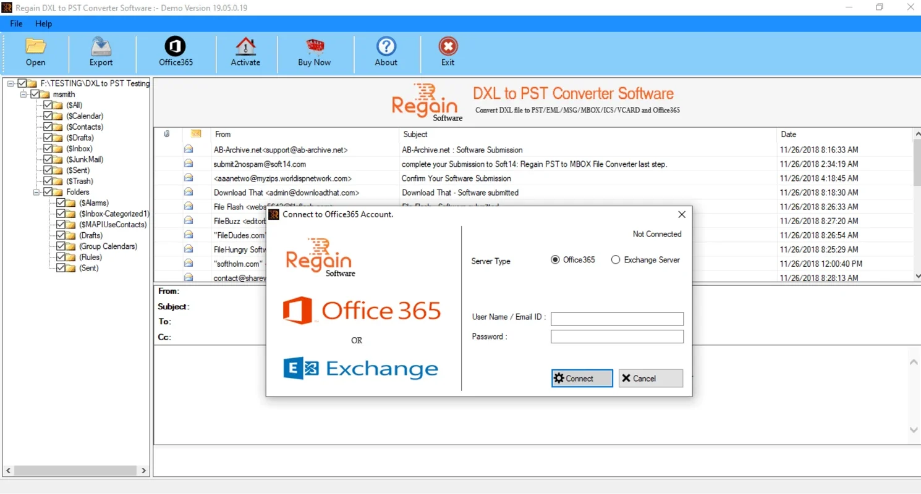
Task: Collapse the msmith tree node
Action: 23,94
